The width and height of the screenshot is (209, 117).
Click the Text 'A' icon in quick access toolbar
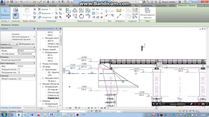coord(48,2)
